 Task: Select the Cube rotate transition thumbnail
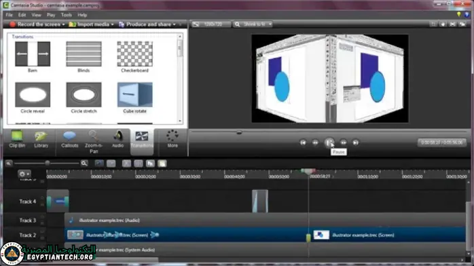(135, 95)
